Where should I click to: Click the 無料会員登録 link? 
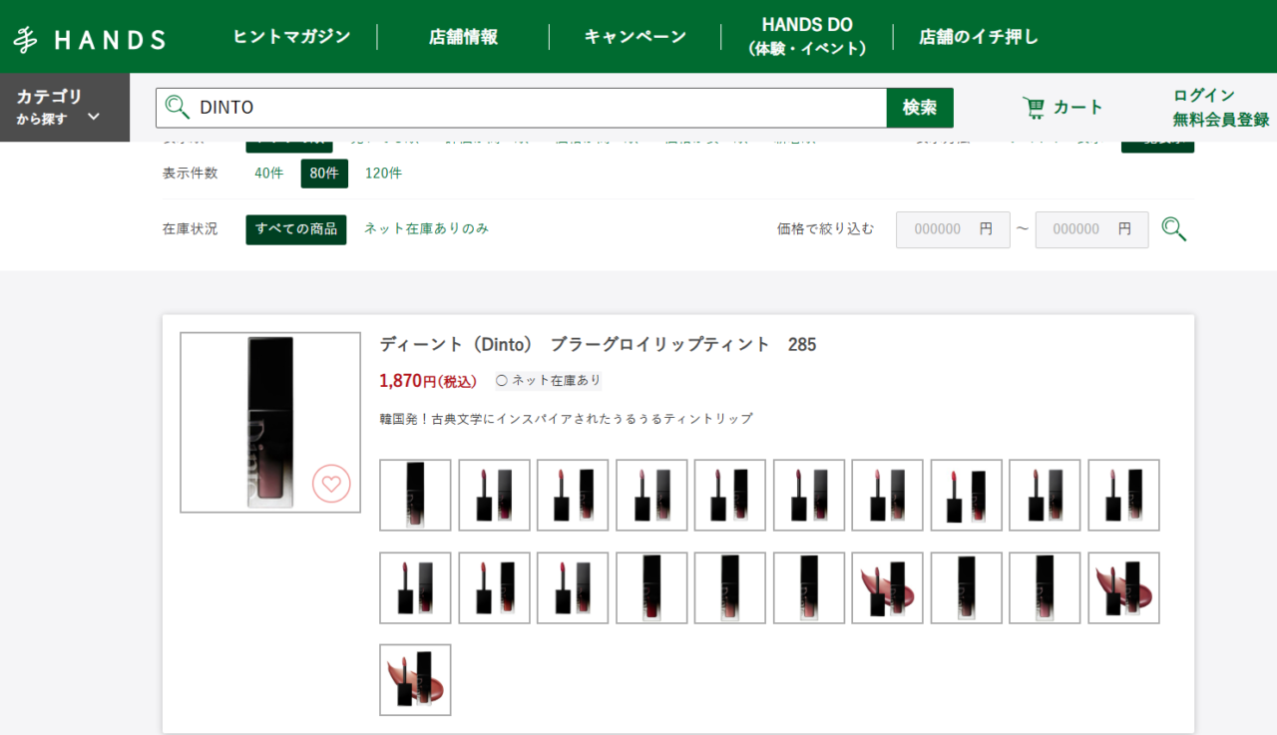click(1221, 120)
